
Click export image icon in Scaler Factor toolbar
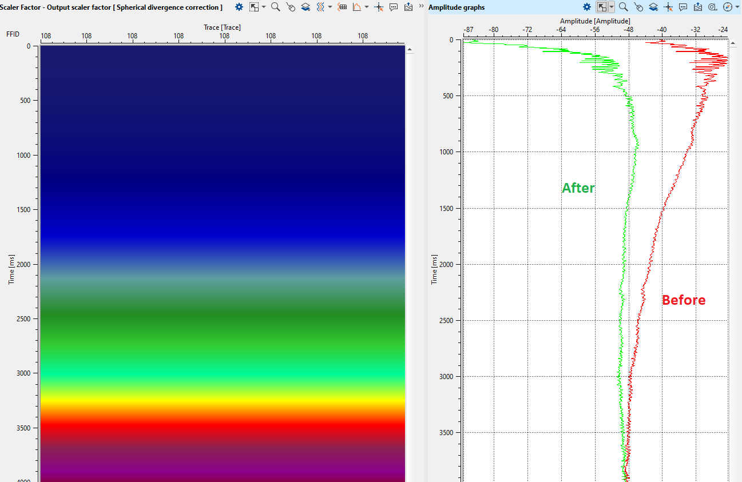(408, 7)
